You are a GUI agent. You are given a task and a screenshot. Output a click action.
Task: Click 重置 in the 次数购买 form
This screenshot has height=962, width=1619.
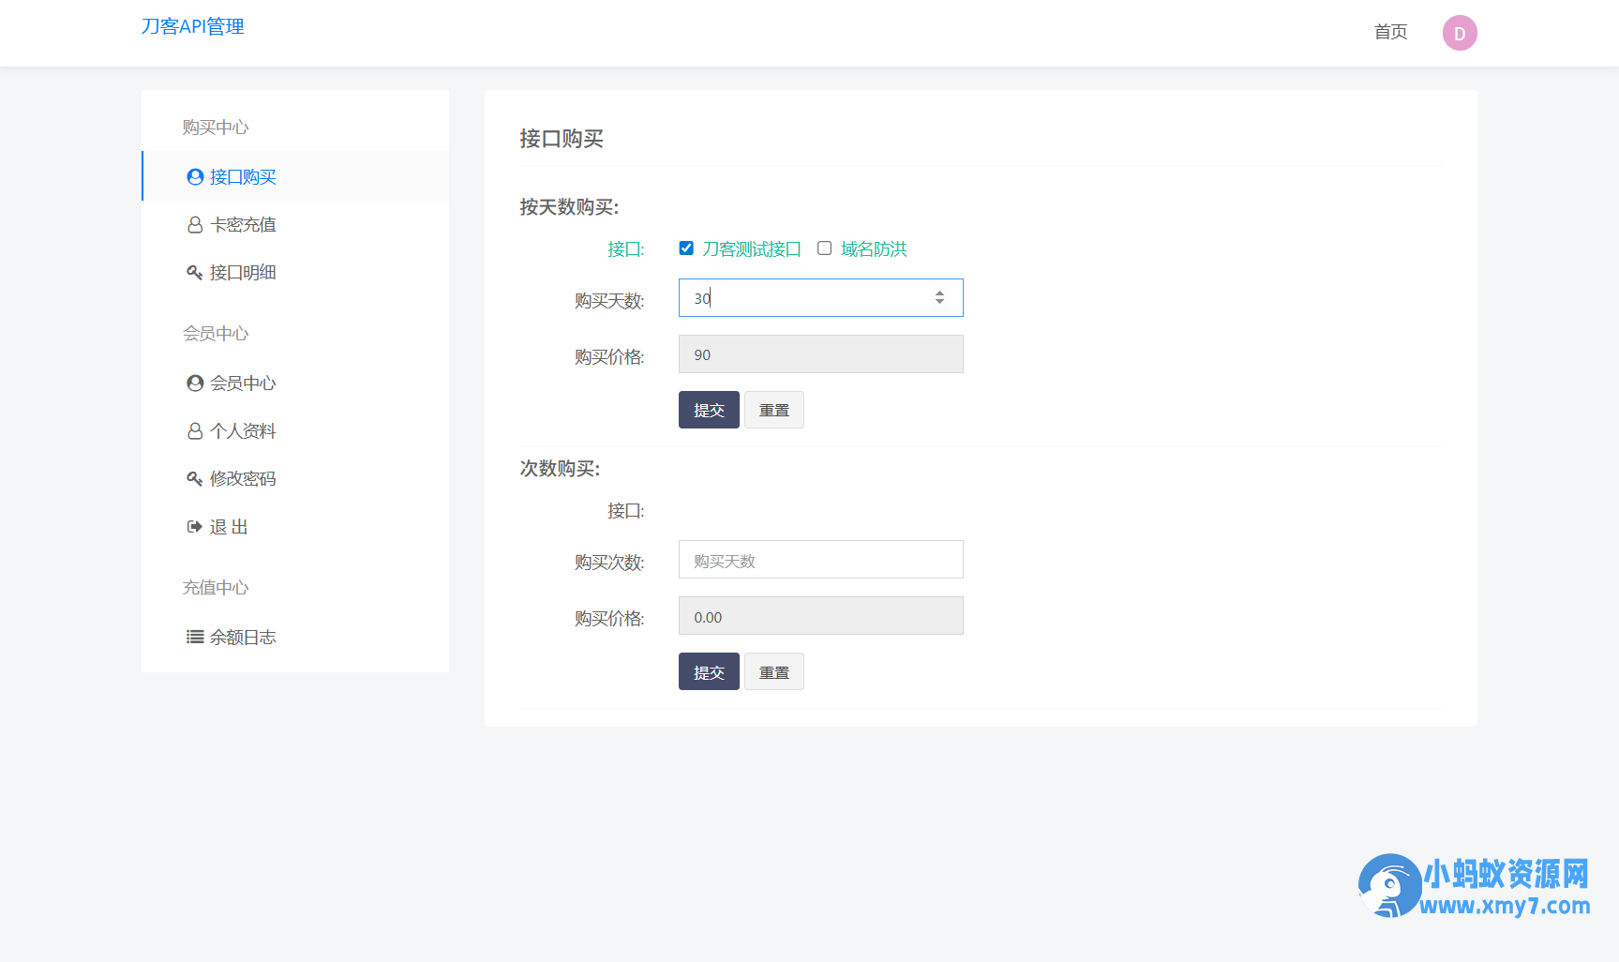pos(774,671)
